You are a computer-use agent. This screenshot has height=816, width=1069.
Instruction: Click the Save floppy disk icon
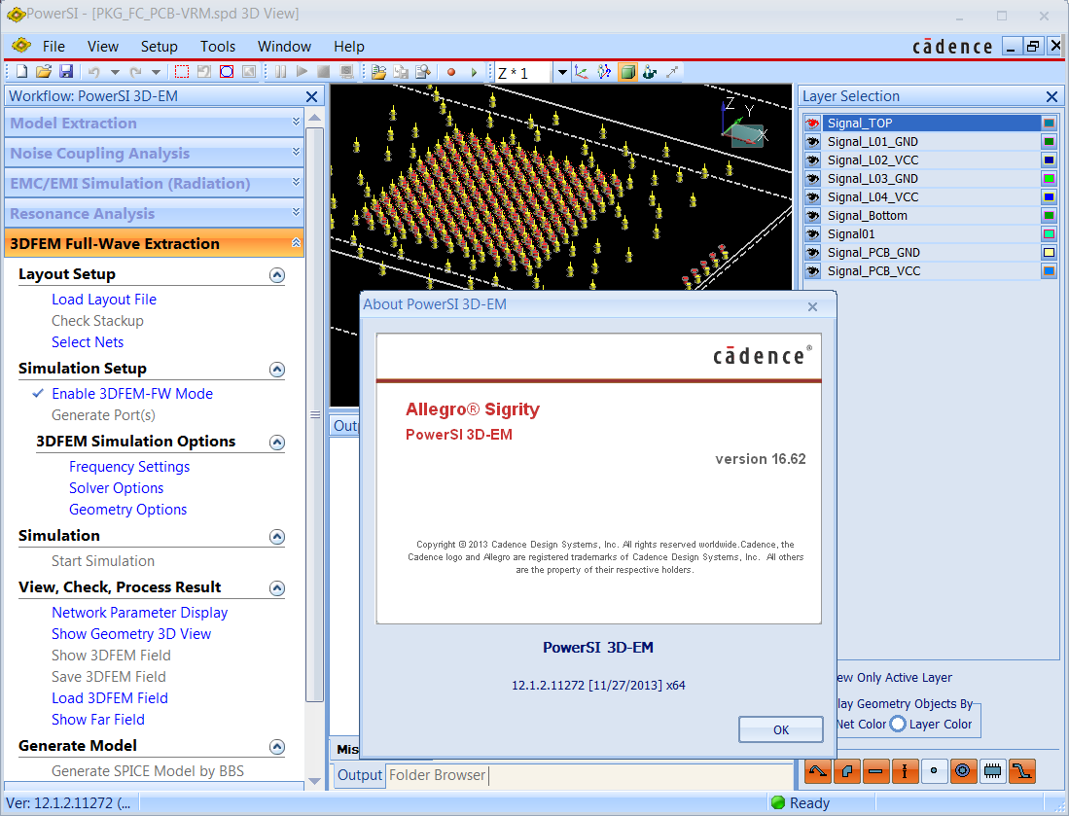click(x=66, y=72)
